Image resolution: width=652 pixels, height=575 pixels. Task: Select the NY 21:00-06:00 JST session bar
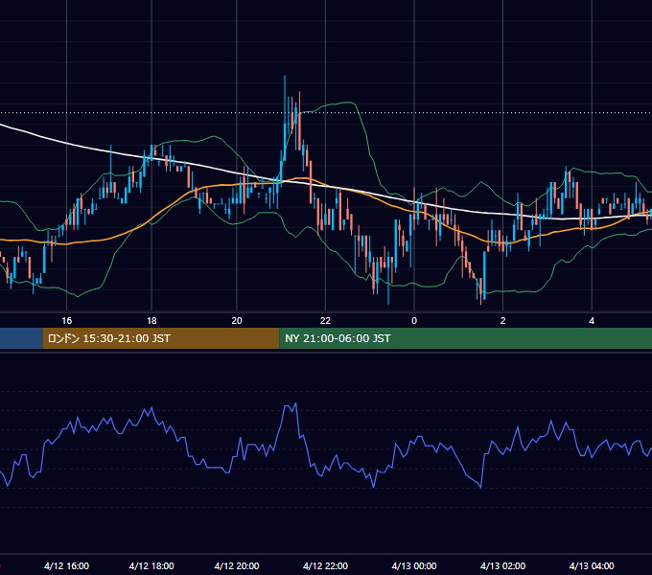click(x=466, y=338)
